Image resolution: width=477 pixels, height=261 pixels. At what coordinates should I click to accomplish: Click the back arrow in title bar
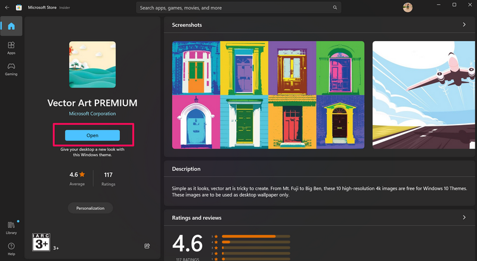point(7,8)
